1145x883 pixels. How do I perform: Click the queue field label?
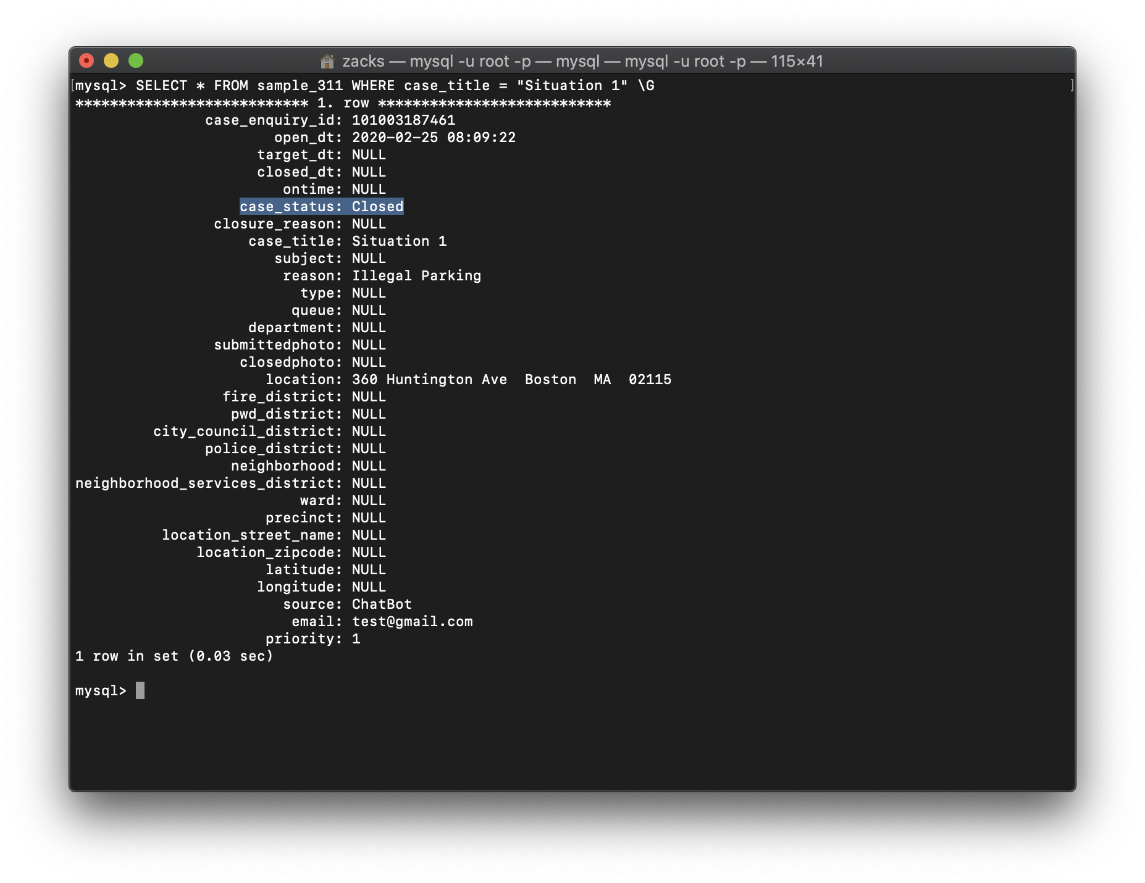coord(317,311)
